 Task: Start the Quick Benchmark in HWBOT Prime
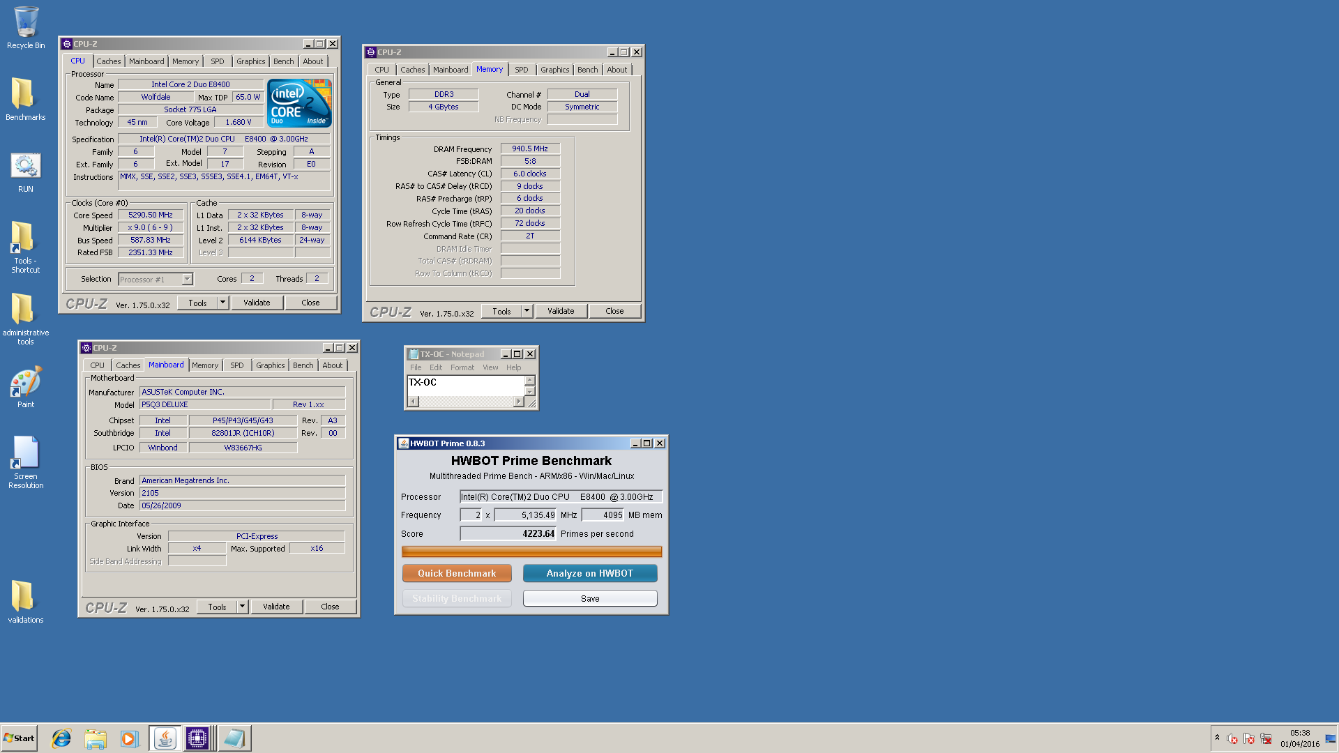tap(457, 573)
